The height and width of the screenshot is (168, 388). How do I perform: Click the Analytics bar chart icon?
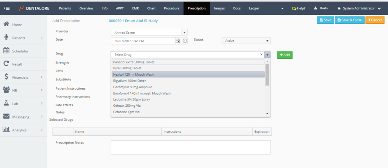[6, 130]
